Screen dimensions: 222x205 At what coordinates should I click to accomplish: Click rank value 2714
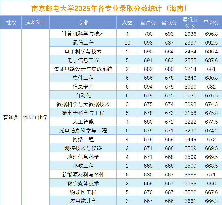click(x=190, y=69)
